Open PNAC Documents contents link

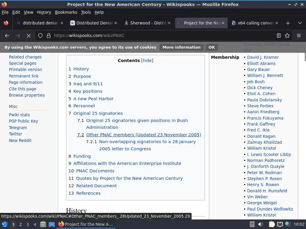tap(95, 171)
